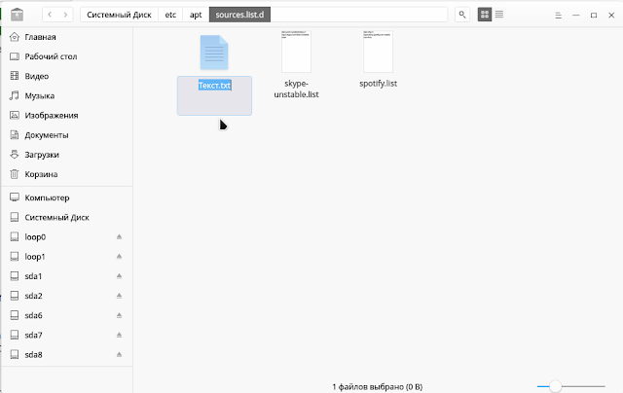The image size is (623, 393).
Task: Open Изображения in the sidebar
Action: pyautogui.click(x=67, y=116)
